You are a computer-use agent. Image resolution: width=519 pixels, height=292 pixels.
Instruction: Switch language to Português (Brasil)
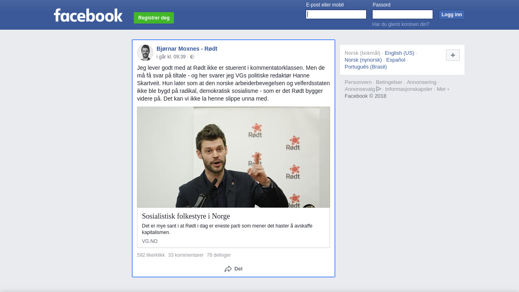click(x=366, y=67)
